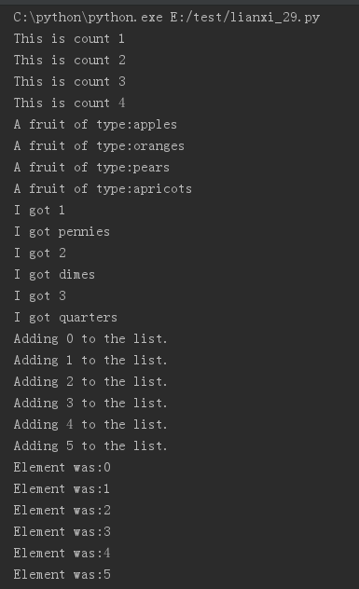
Task: Click the 'Element was:0' line
Action: (x=62, y=467)
